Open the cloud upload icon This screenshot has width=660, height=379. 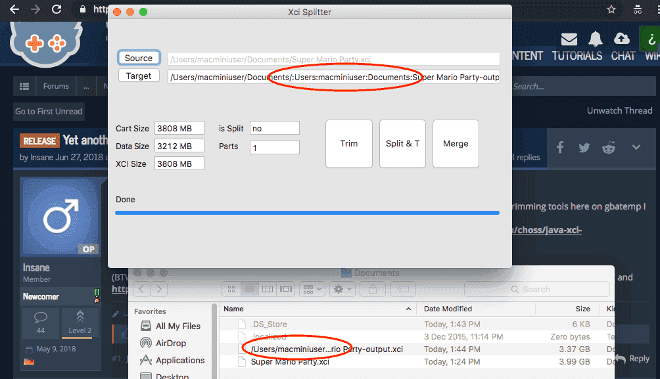click(x=622, y=39)
